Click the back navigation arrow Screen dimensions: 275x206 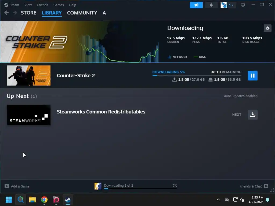click(x=6, y=13)
